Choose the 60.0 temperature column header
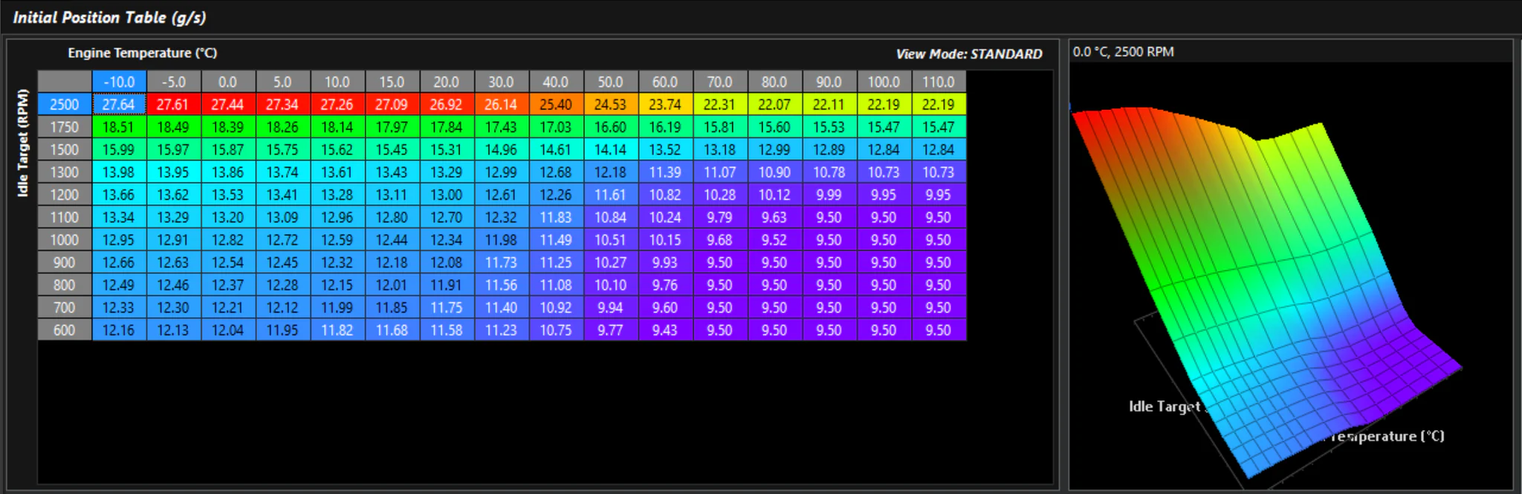The width and height of the screenshot is (1522, 494). [x=665, y=82]
